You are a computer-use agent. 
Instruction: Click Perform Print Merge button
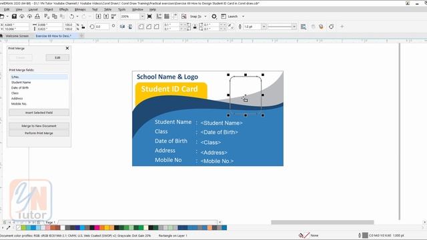pyautogui.click(x=39, y=133)
